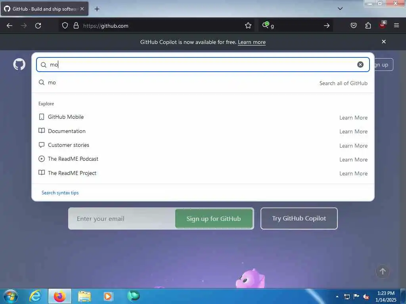Viewport: 406px width, 304px height.
Task: Click into the GitHub search input
Action: (x=202, y=65)
